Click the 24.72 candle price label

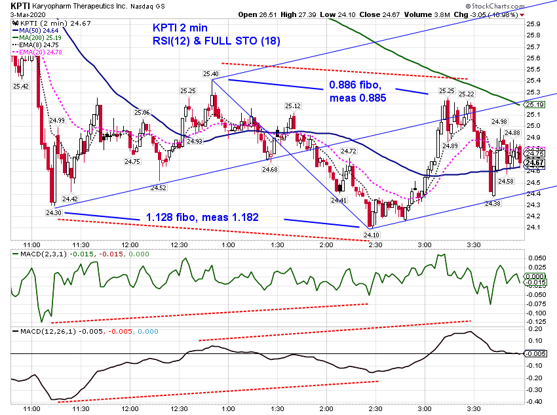click(349, 151)
